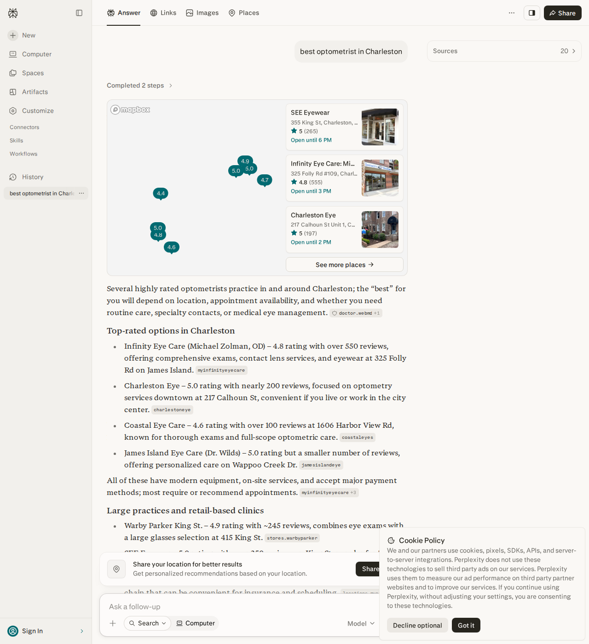Expand the Sources panel chevron
589x644 pixels.
(574, 51)
